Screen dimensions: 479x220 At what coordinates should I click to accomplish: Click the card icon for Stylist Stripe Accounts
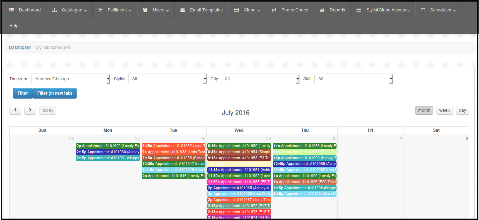(359, 10)
